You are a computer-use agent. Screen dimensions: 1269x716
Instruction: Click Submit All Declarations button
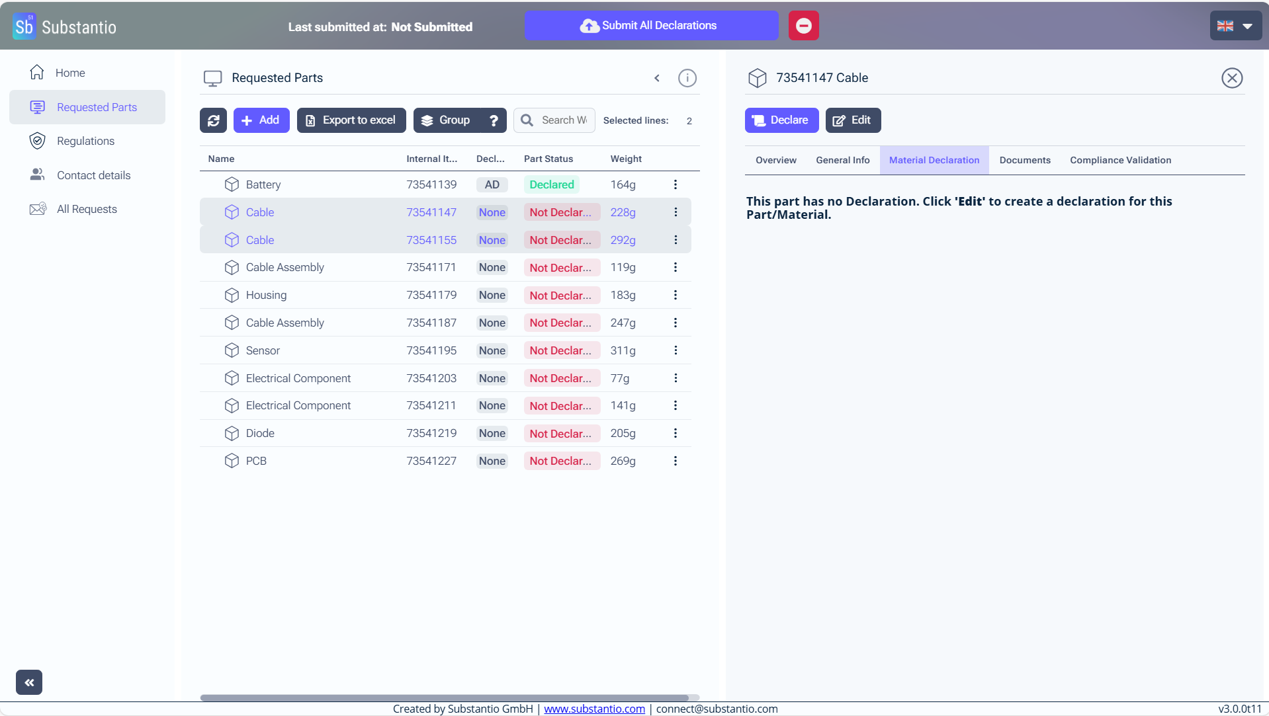(651, 26)
